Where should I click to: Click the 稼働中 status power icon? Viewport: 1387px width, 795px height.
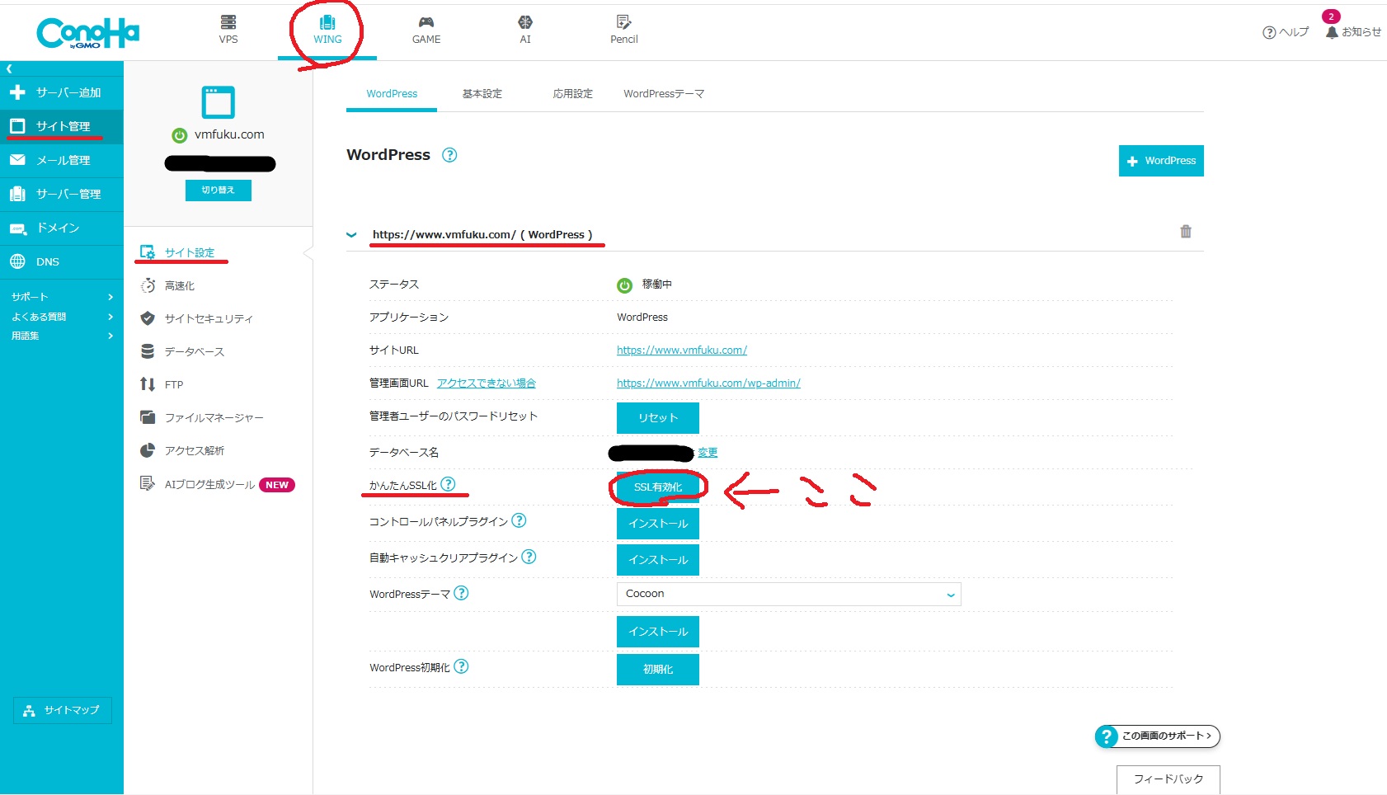[624, 285]
